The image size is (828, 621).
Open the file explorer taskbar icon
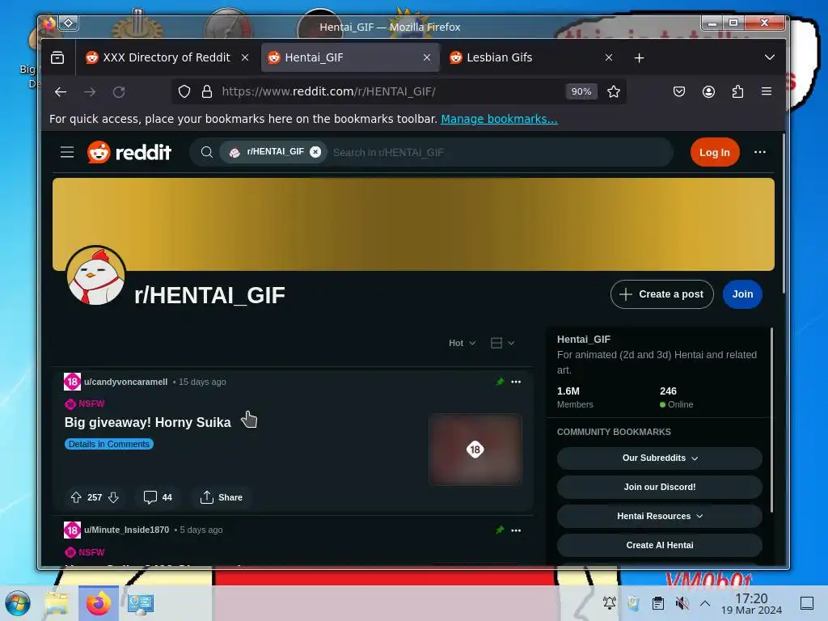pos(57,603)
